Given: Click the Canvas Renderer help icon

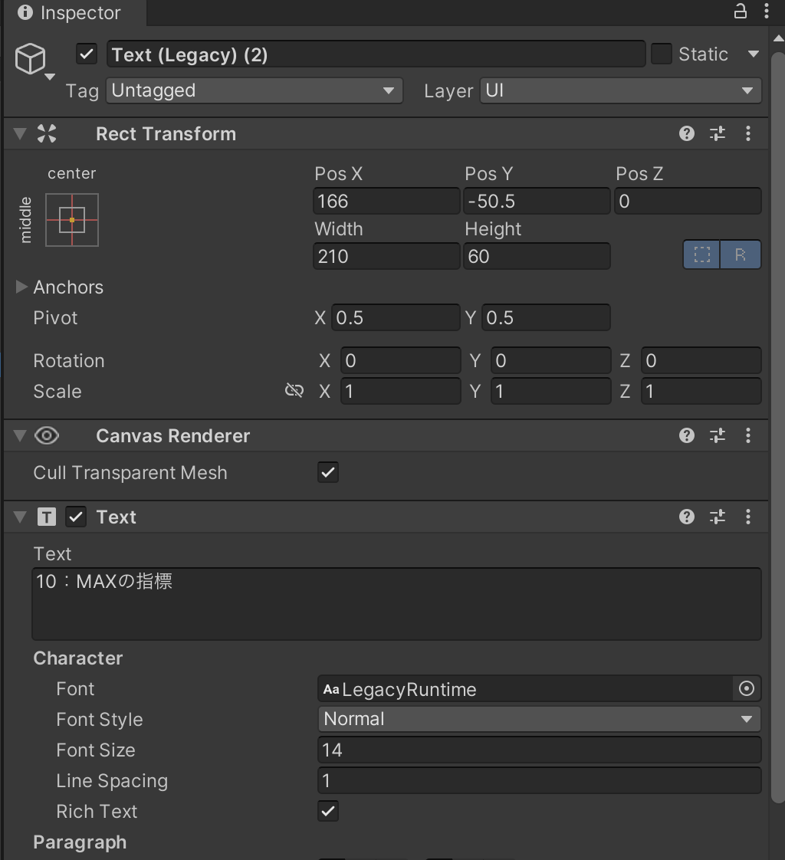Looking at the screenshot, I should coord(686,435).
